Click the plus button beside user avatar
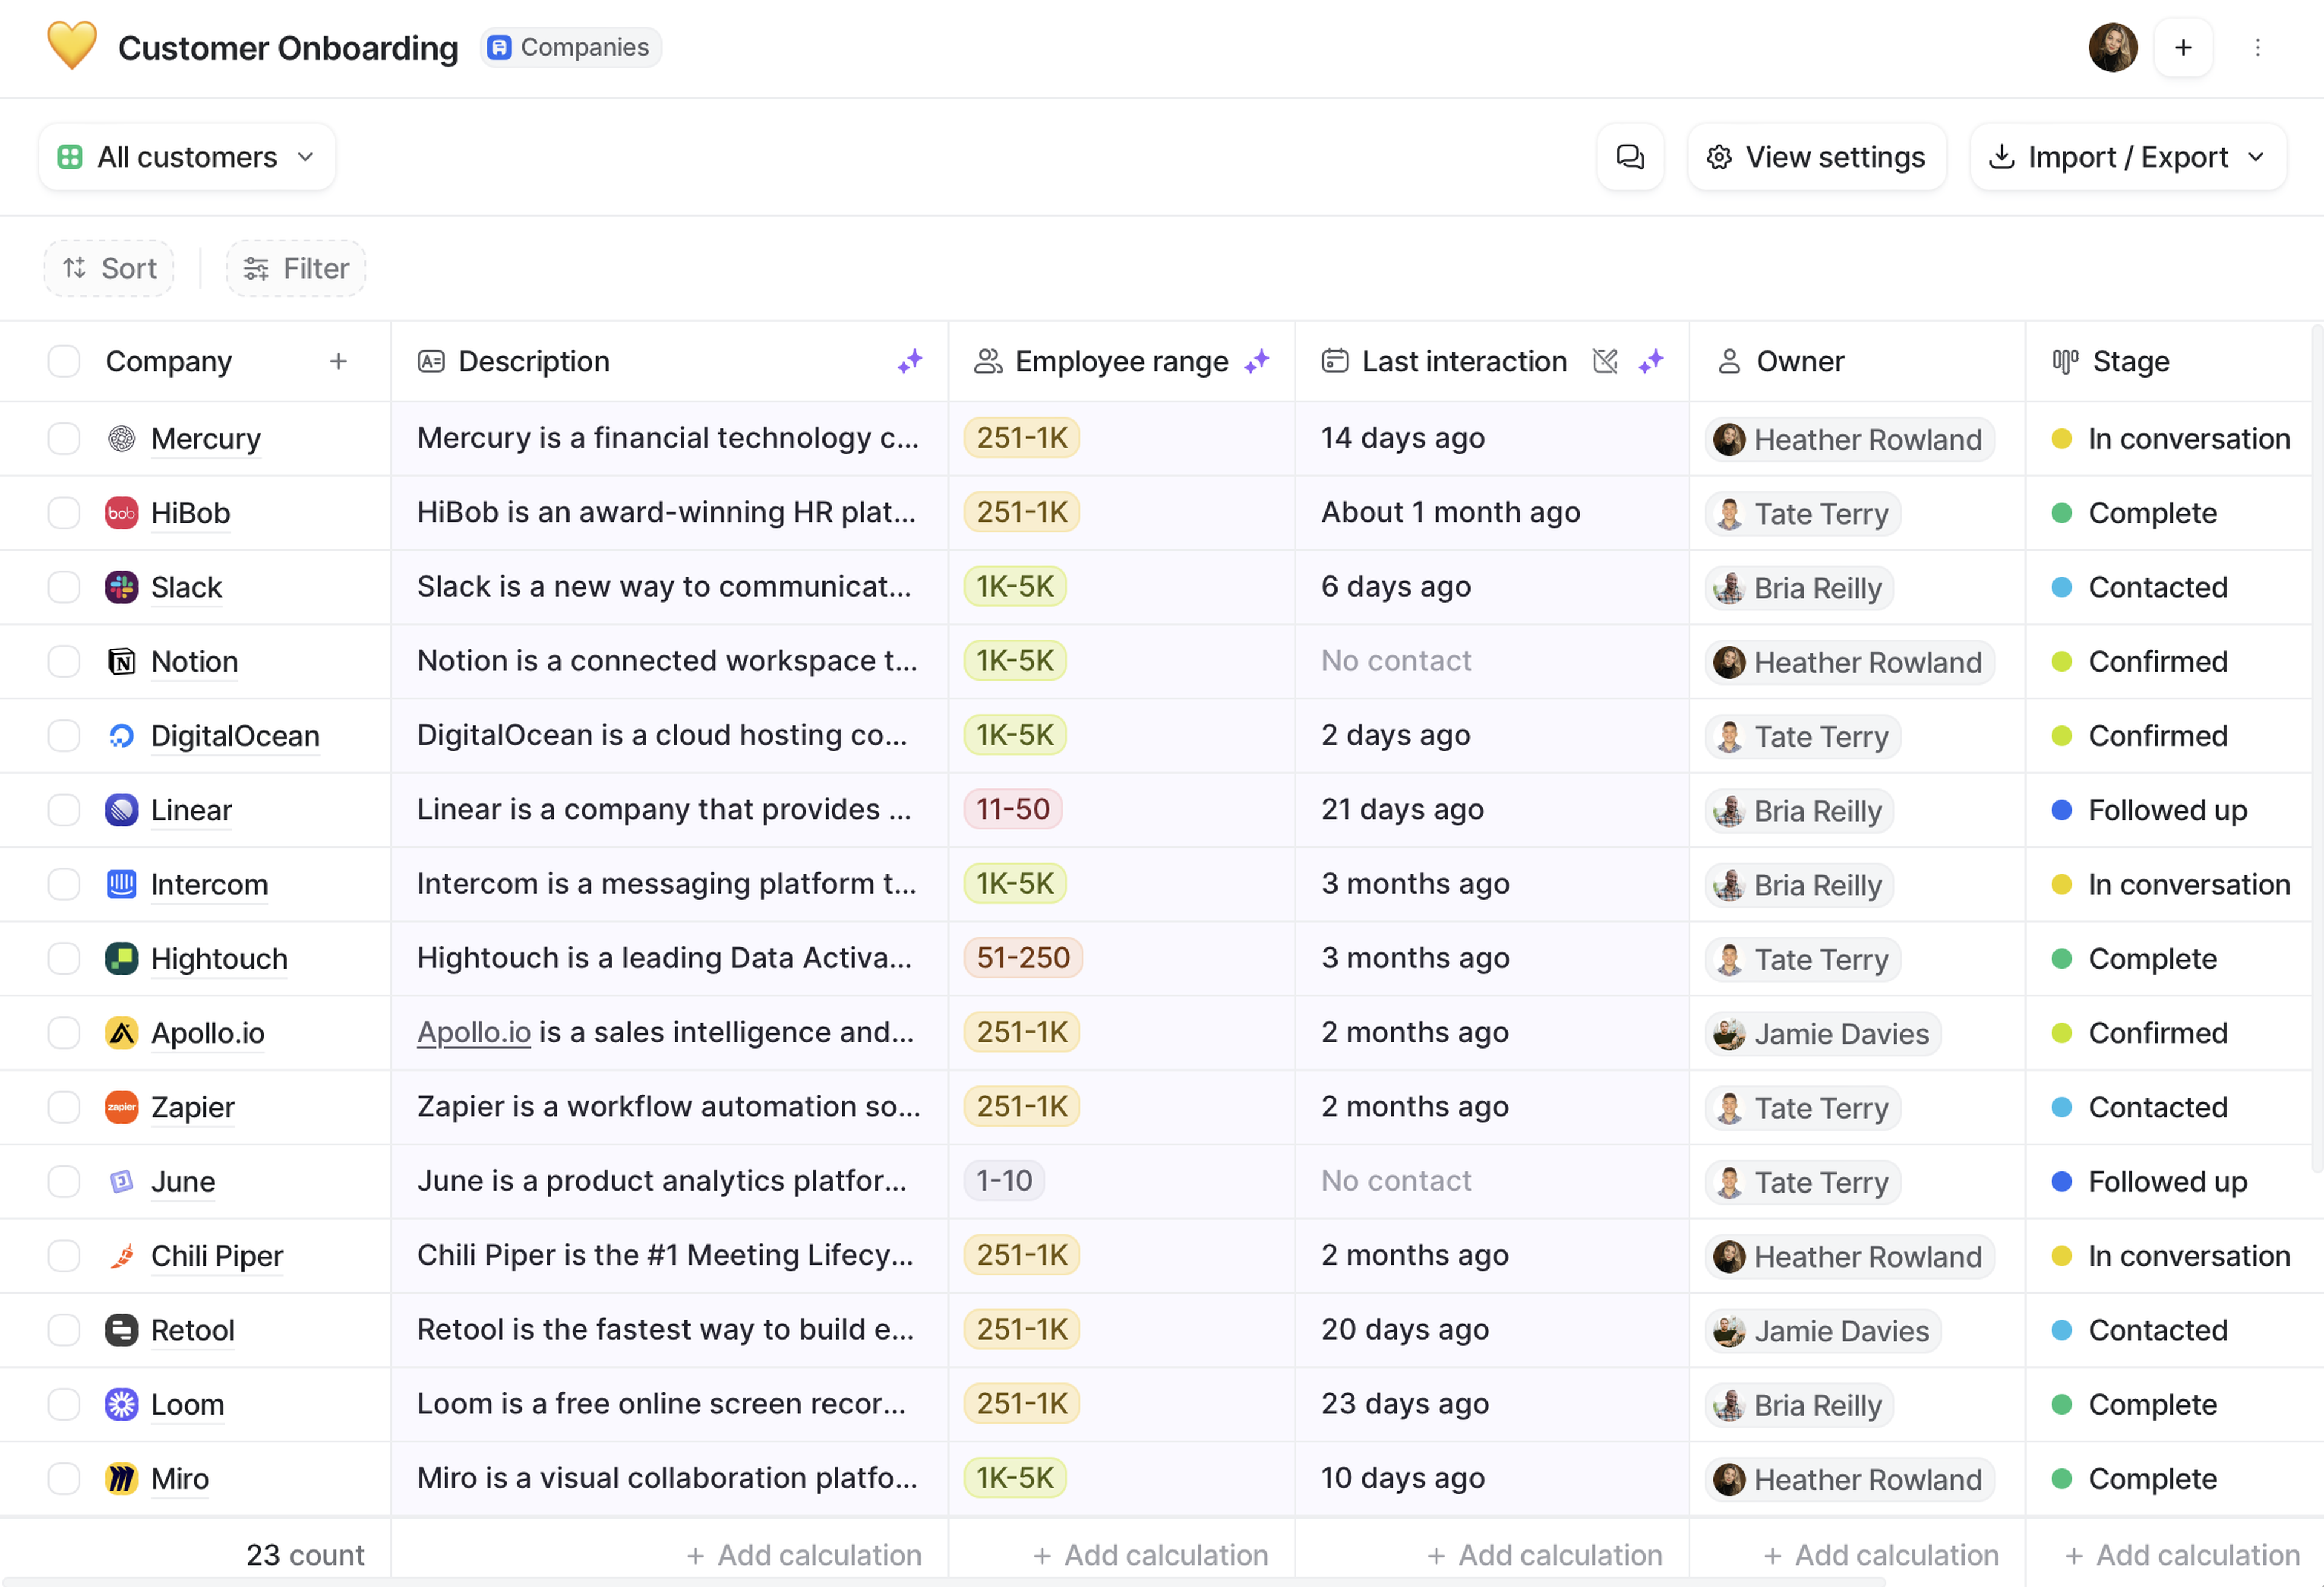Image resolution: width=2324 pixels, height=1587 pixels. pos(2183,48)
